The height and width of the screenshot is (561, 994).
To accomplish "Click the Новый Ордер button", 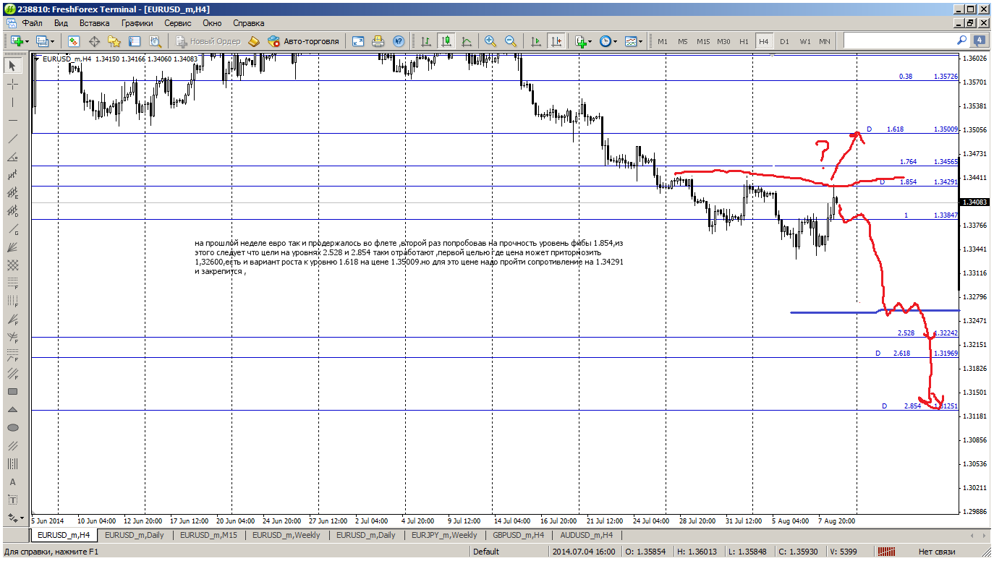I will (x=208, y=41).
